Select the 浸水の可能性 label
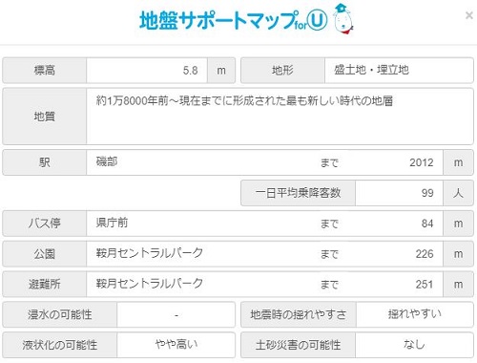477x363 pixels. pyautogui.click(x=60, y=315)
